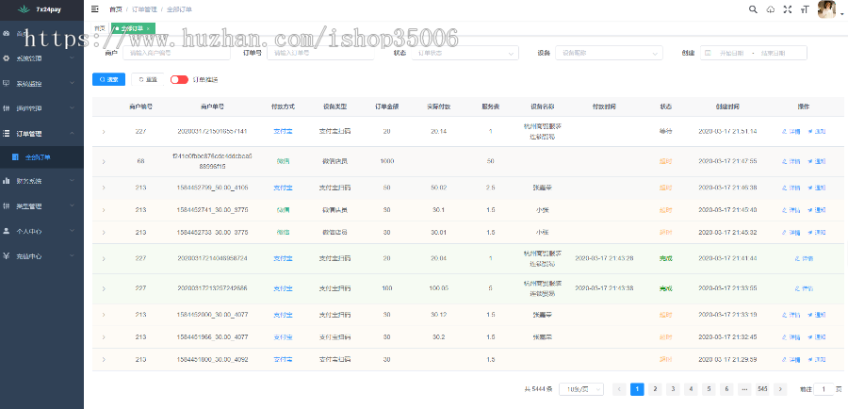Open 详情 for completed order created 21:41:44
This screenshot has width=848, height=409.
click(805, 258)
